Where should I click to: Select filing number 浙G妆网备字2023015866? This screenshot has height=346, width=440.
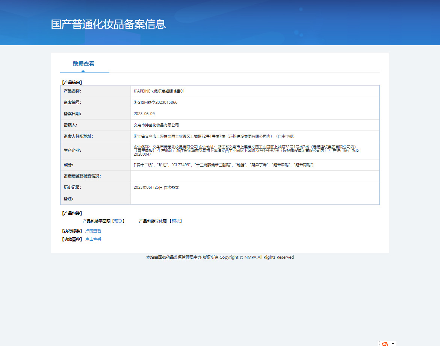[x=156, y=103]
